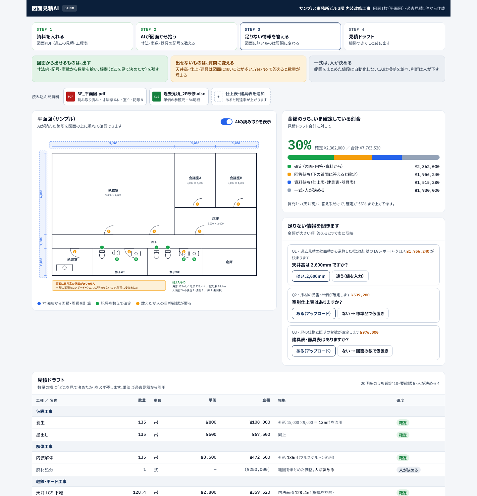Open STEP 4 見積ドラフト
This screenshot has height=496, width=477.
(x=395, y=36)
